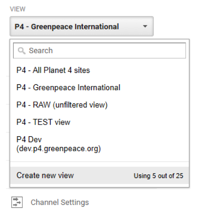Screen dimensions: 206x213
Task: Pick the P4 - TEST view entry
Action: (100, 122)
